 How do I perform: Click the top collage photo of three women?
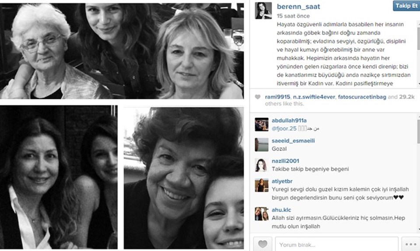coord(122,51)
